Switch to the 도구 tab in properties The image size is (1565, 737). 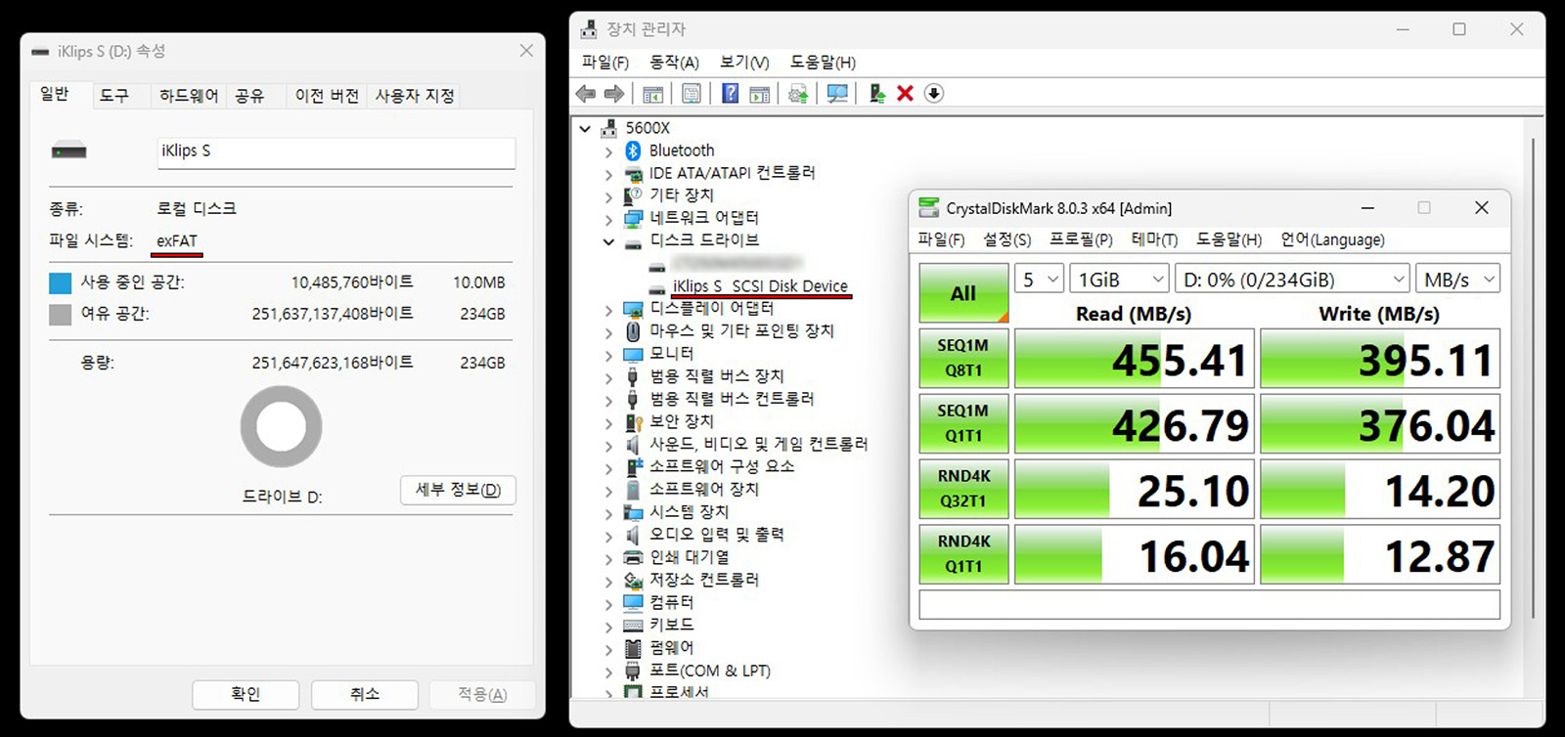pos(113,96)
